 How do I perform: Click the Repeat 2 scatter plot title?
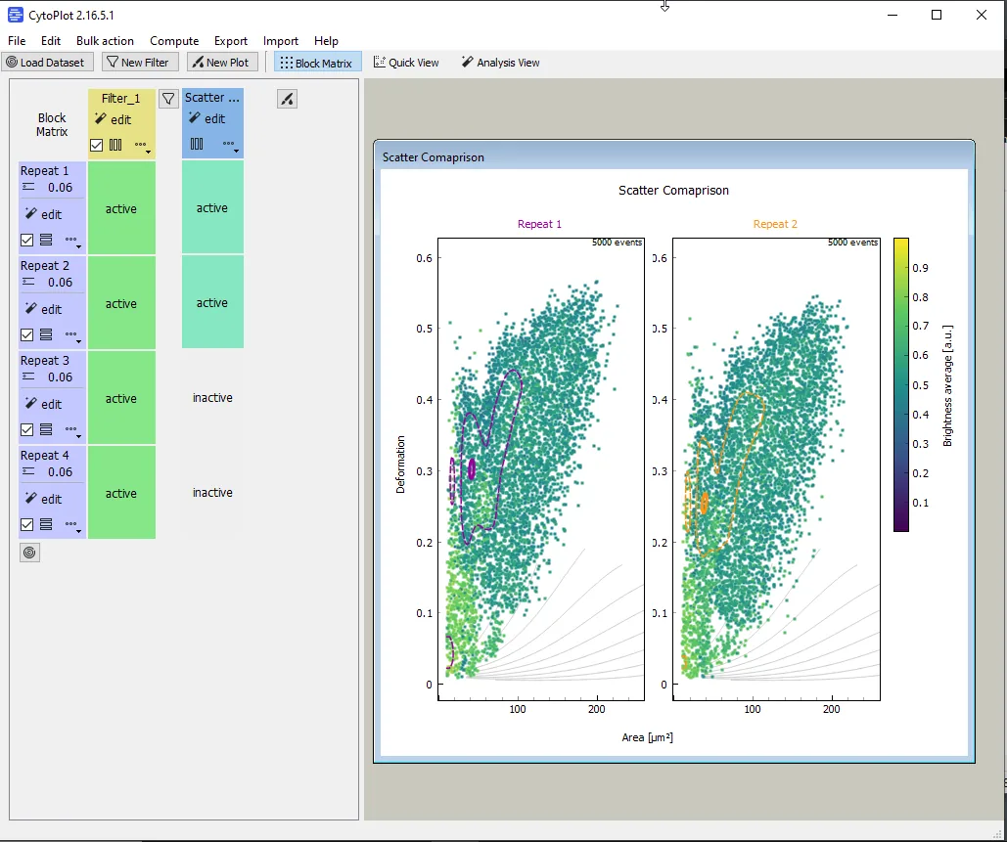coord(775,224)
